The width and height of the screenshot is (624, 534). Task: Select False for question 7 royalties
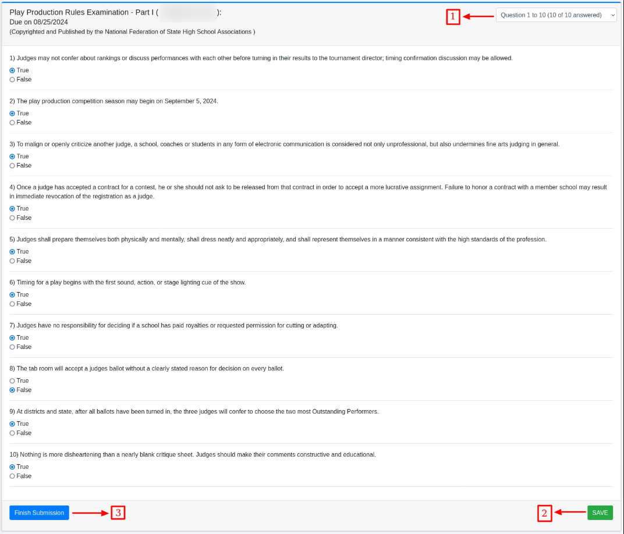coord(12,347)
